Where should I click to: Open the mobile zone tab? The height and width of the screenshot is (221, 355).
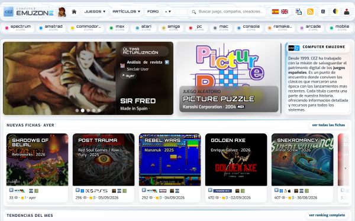coord(339,28)
